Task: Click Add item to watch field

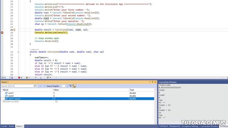Action: point(11,102)
